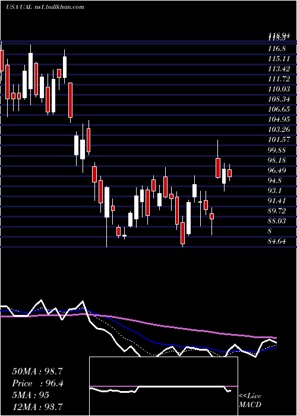
Task: Click inside the MACD inset chart box
Action: (x=163, y=386)
